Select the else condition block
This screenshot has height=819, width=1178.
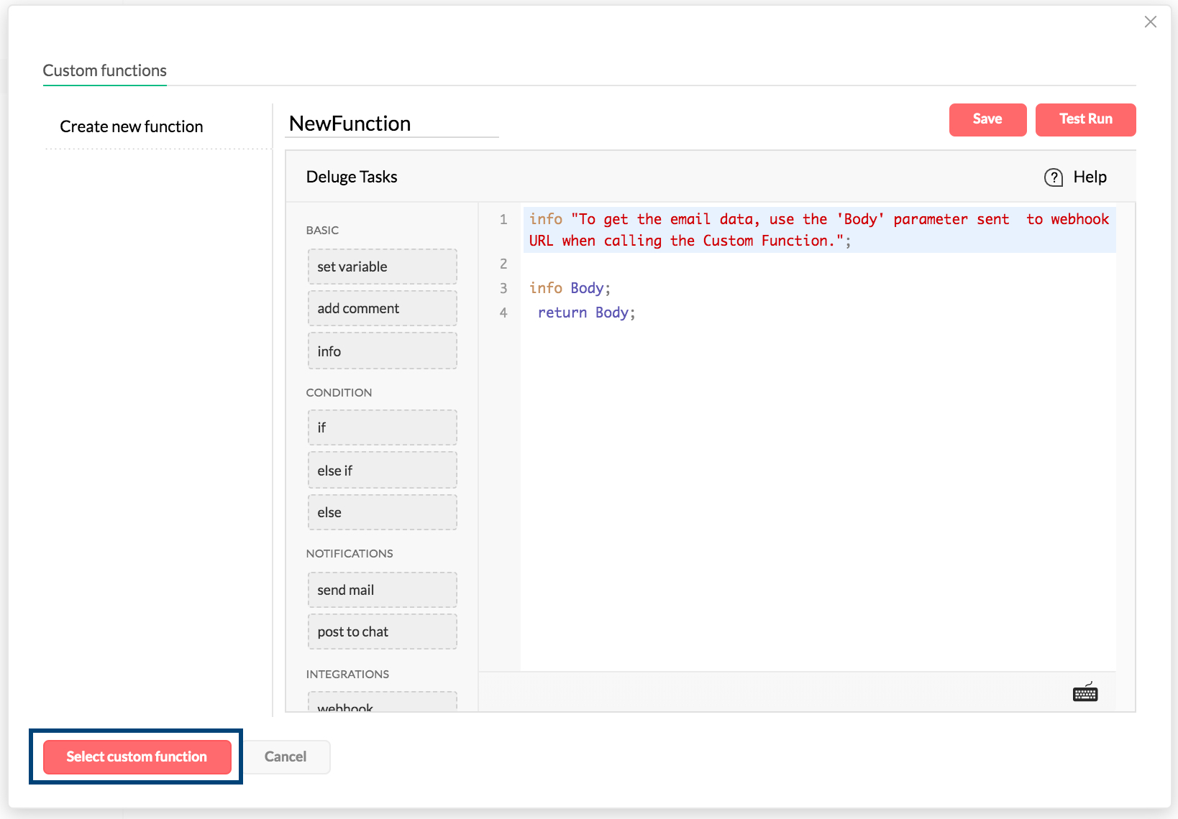pos(382,512)
